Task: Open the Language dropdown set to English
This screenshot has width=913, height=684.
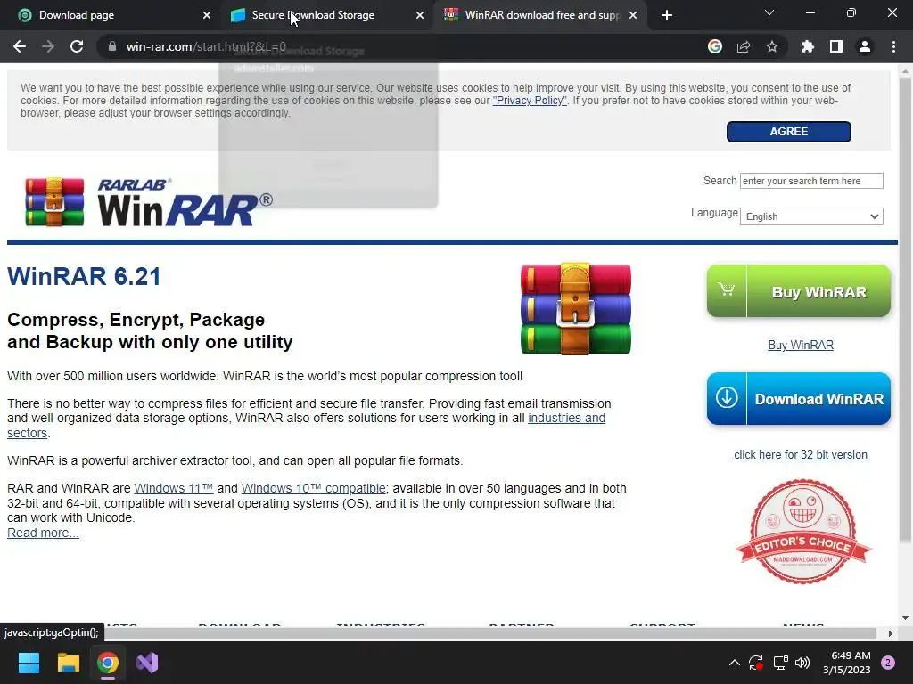Action: 811,216
